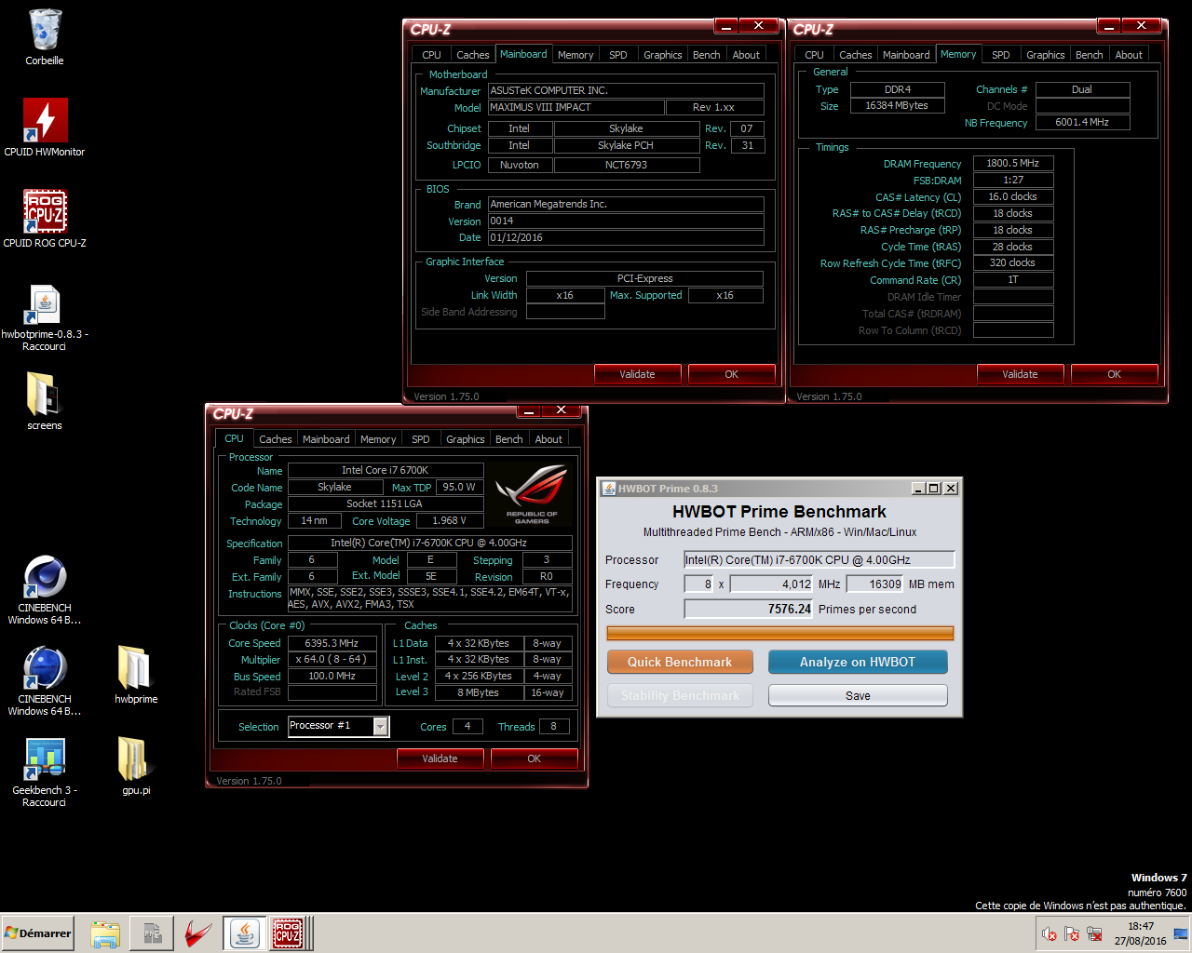Click the HWBOT Prime window title icon
Viewport: 1192px width, 953px height.
pos(609,489)
